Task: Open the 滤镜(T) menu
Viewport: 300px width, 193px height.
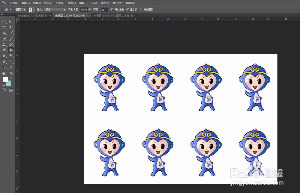Action: (x=83, y=3)
